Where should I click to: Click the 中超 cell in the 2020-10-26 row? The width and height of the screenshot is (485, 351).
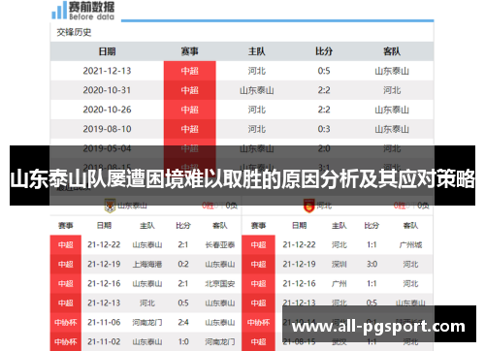(x=190, y=110)
